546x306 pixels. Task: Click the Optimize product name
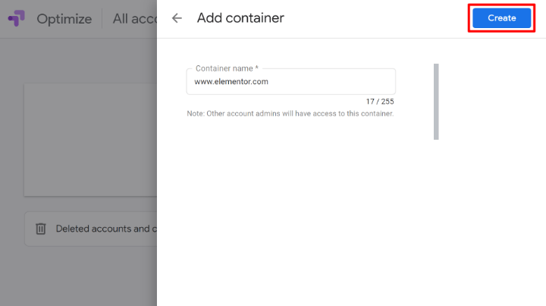pyautogui.click(x=64, y=19)
